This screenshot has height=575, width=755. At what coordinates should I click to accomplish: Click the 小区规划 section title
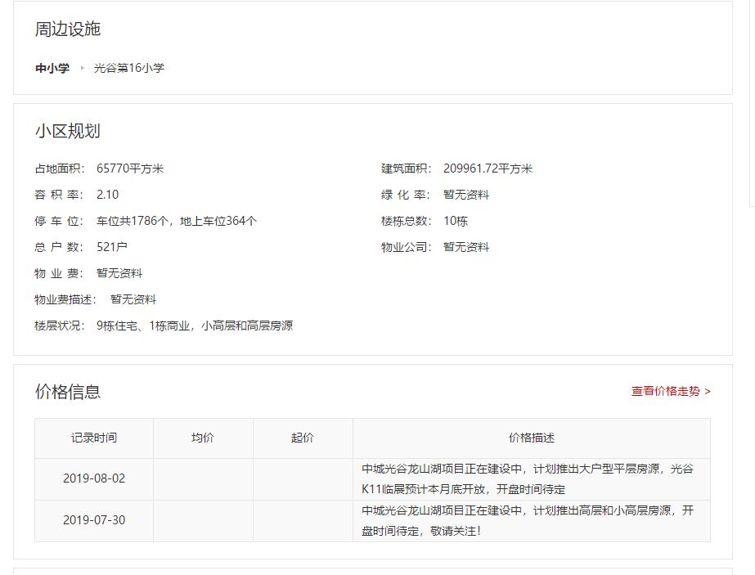click(x=66, y=130)
